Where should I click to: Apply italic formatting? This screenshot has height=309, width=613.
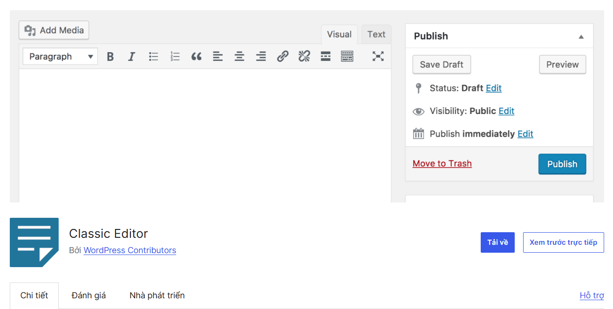coord(131,56)
